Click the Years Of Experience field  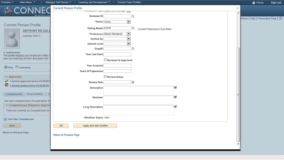tap(117, 71)
